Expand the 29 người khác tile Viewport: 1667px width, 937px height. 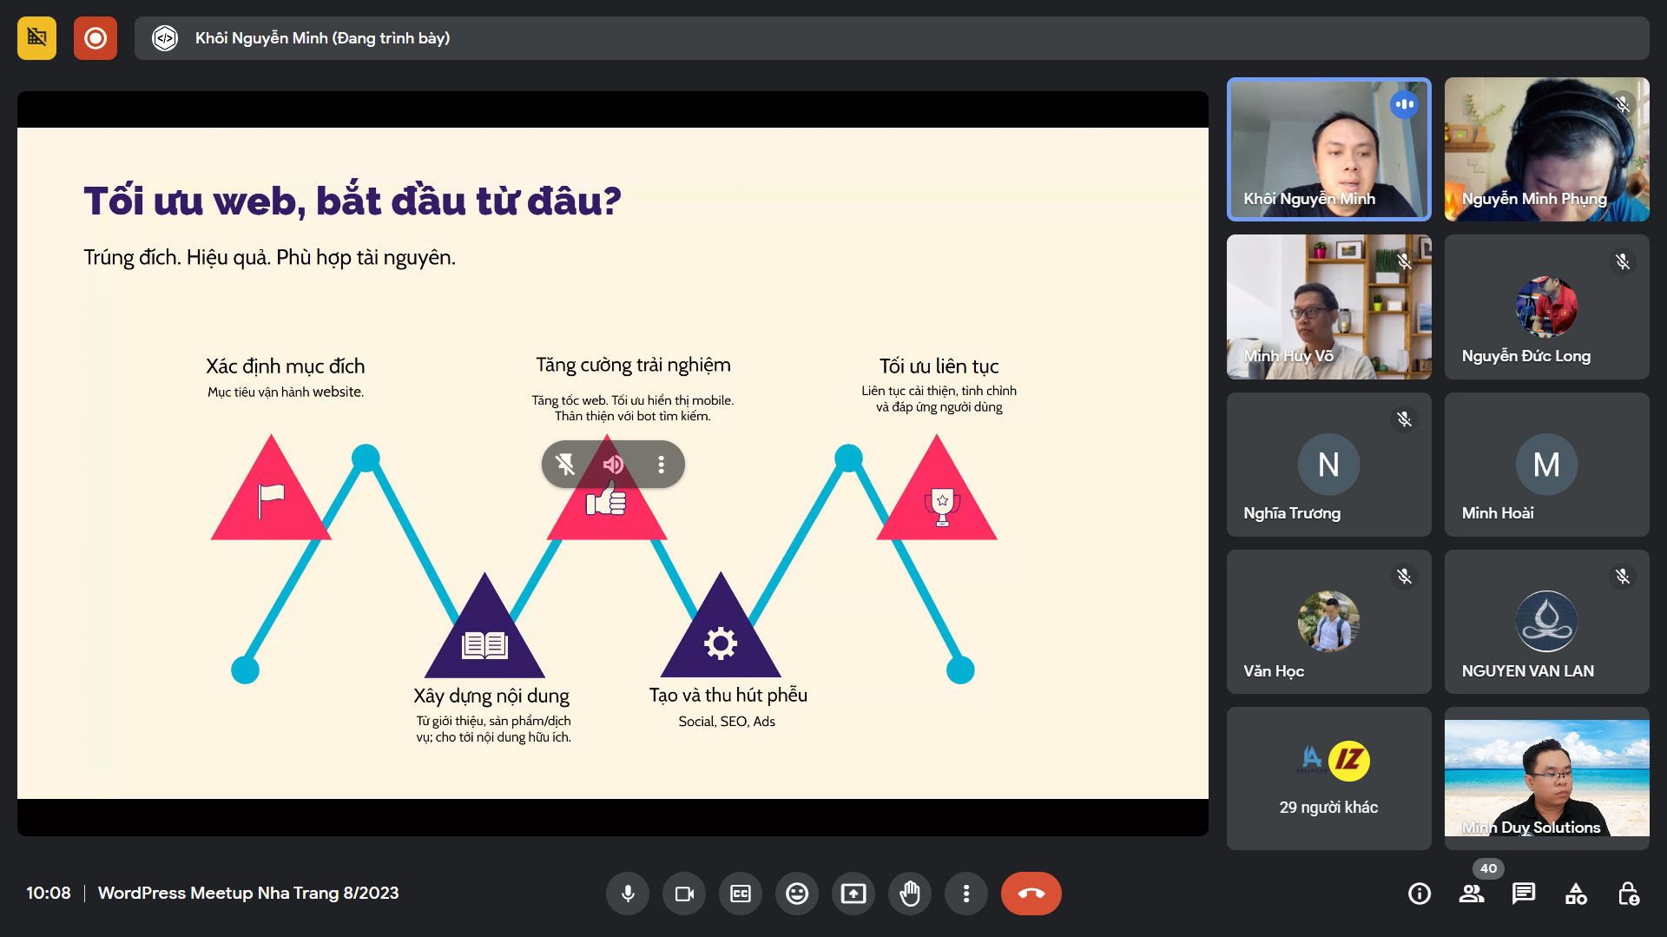(x=1328, y=778)
